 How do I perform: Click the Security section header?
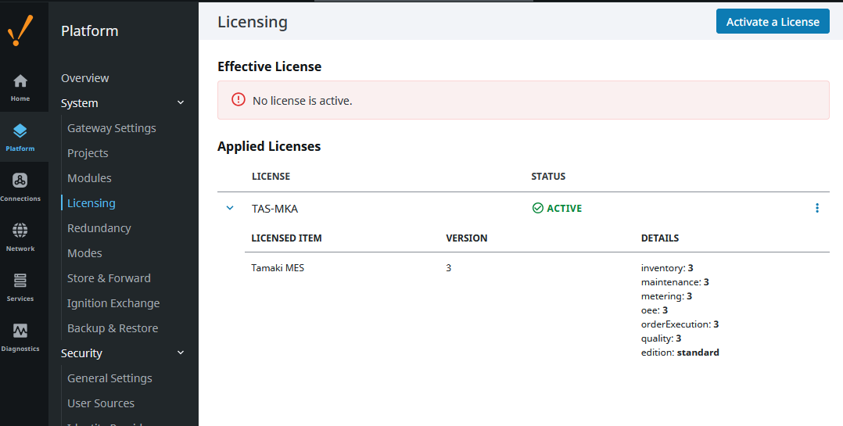tap(81, 353)
